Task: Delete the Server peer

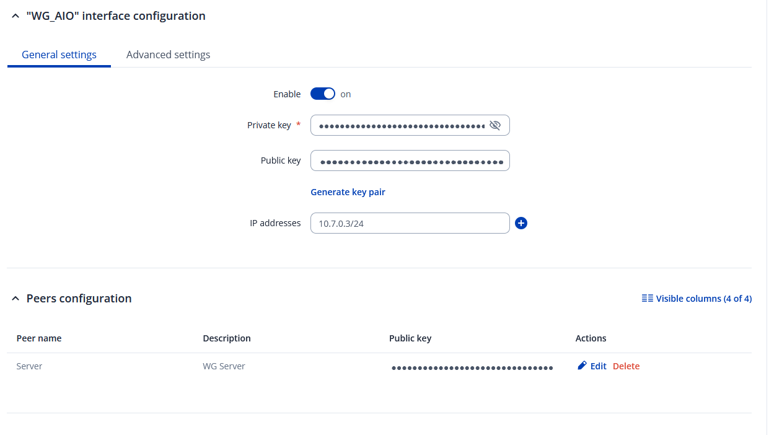Action: tap(626, 366)
